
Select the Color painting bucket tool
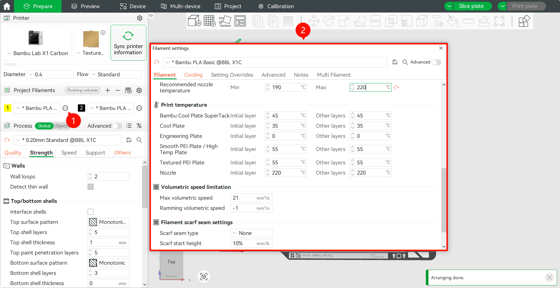(453, 21)
